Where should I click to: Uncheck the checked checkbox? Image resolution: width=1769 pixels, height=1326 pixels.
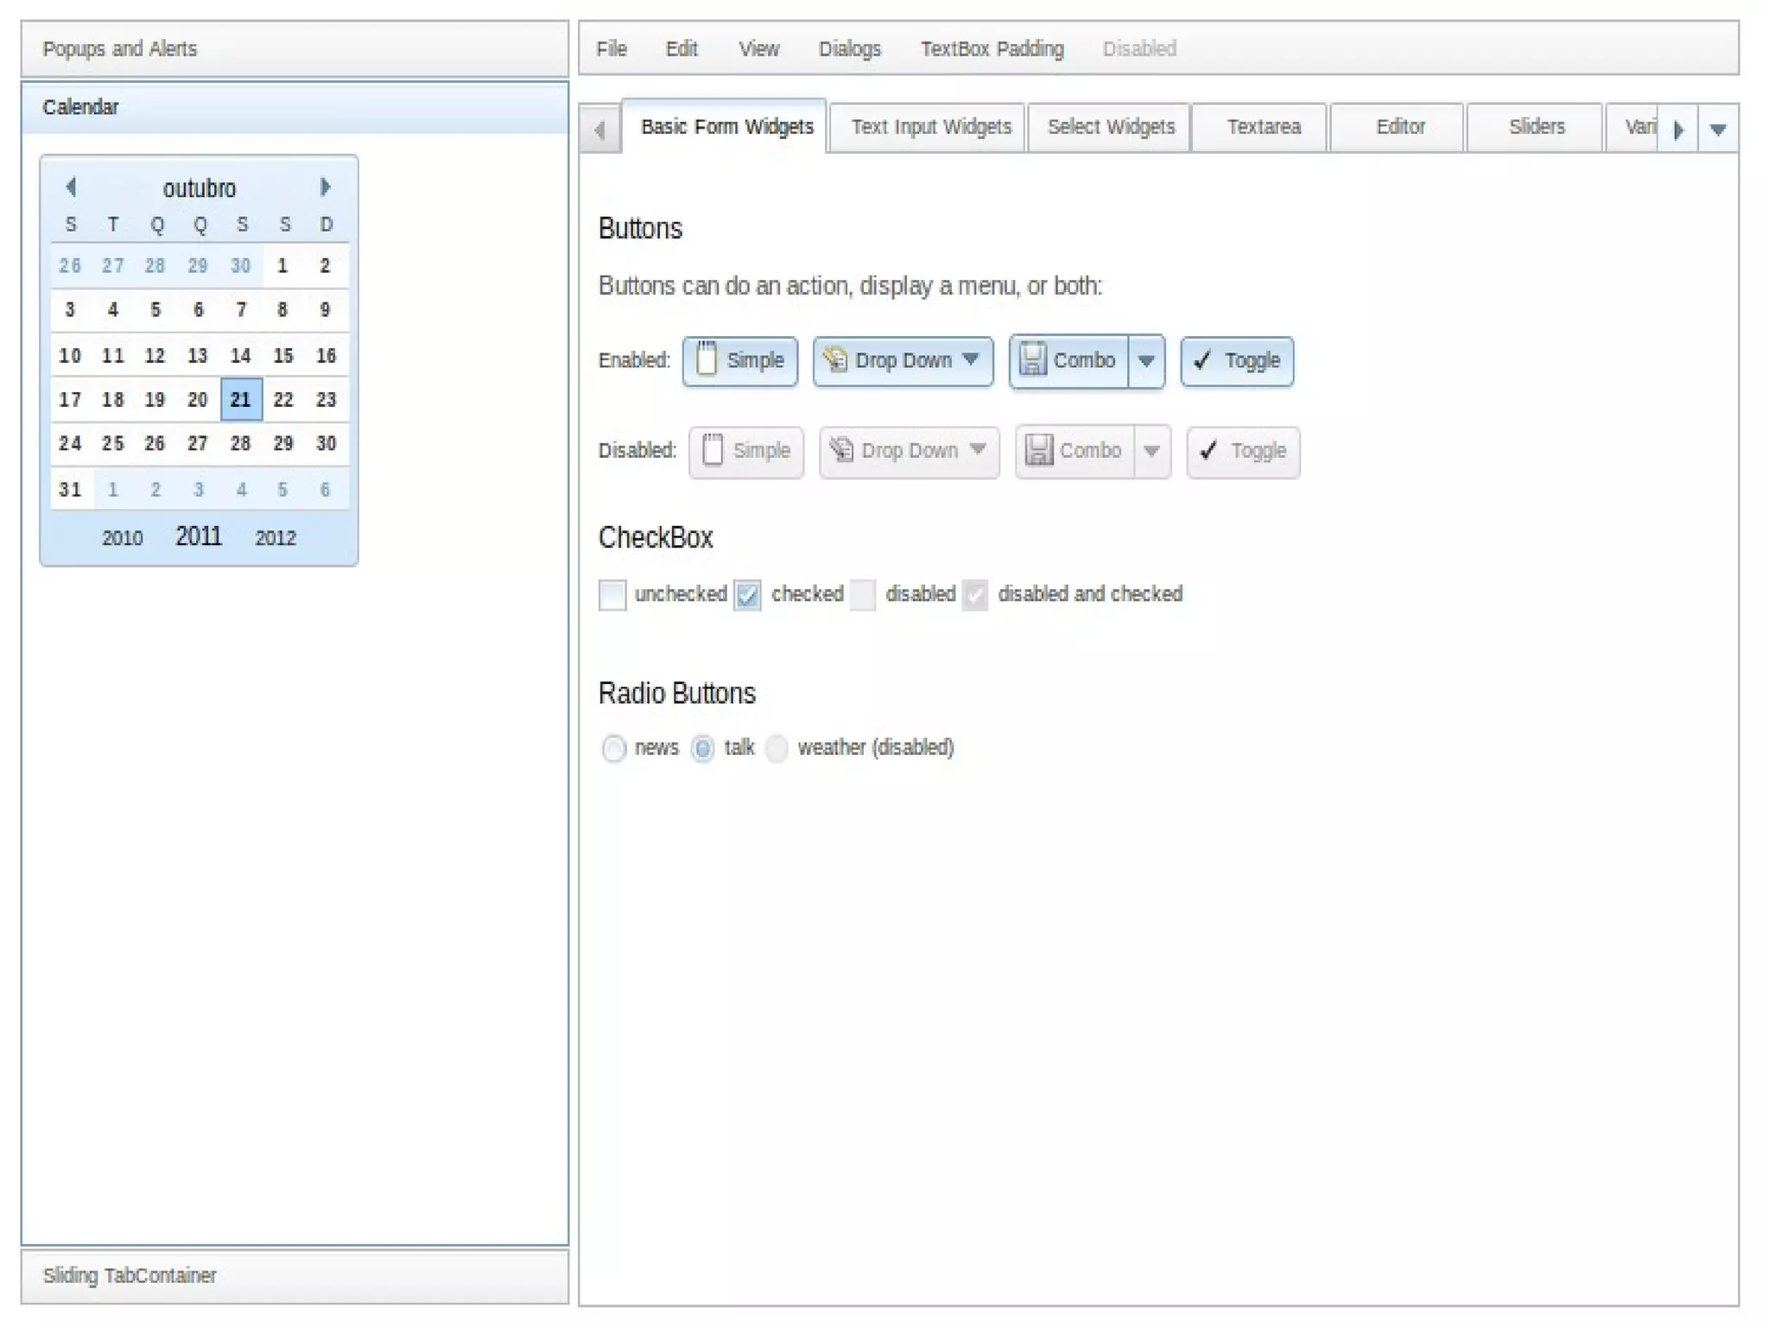pyautogui.click(x=748, y=595)
